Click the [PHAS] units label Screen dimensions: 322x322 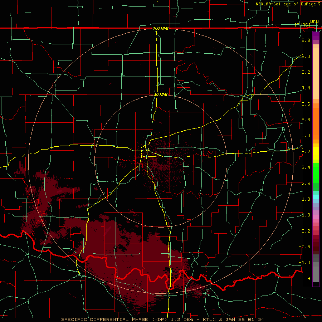(302, 25)
